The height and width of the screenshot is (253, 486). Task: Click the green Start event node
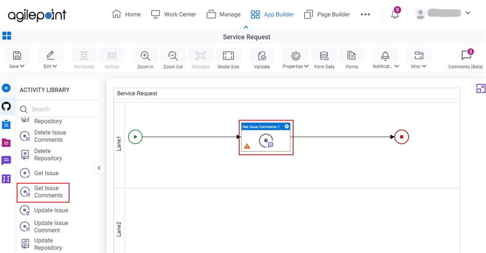(x=135, y=137)
